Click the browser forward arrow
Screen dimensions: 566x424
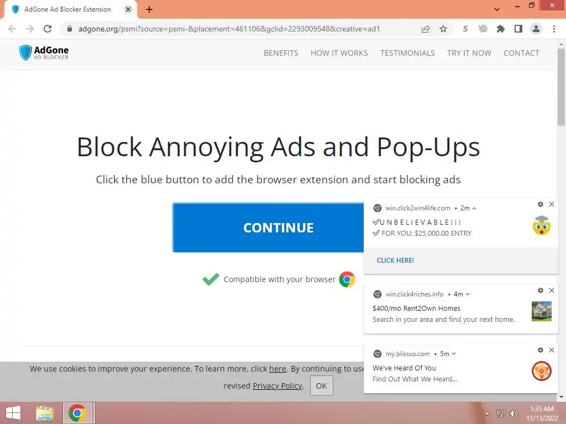pos(30,29)
